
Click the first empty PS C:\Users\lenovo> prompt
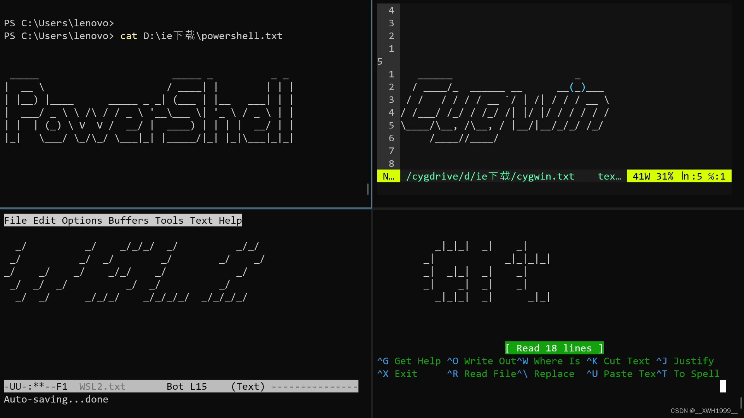pyautogui.click(x=59, y=23)
